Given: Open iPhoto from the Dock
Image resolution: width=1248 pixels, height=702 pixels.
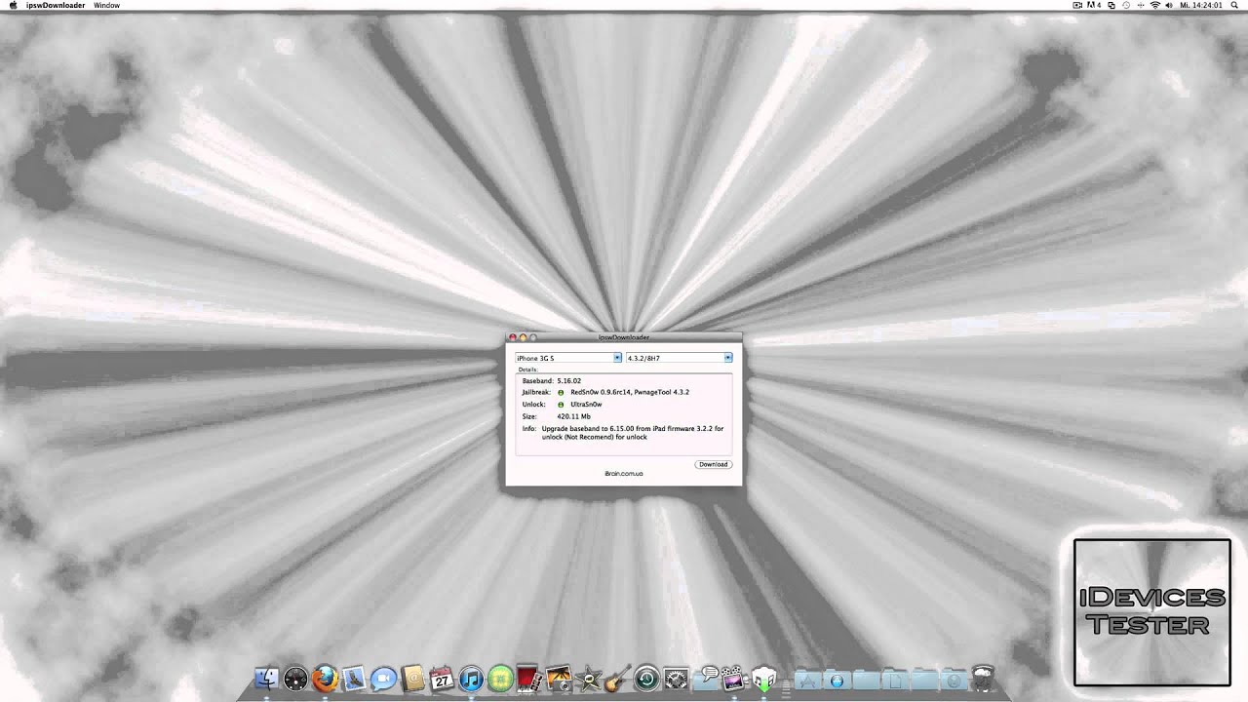Looking at the screenshot, I should click(559, 679).
